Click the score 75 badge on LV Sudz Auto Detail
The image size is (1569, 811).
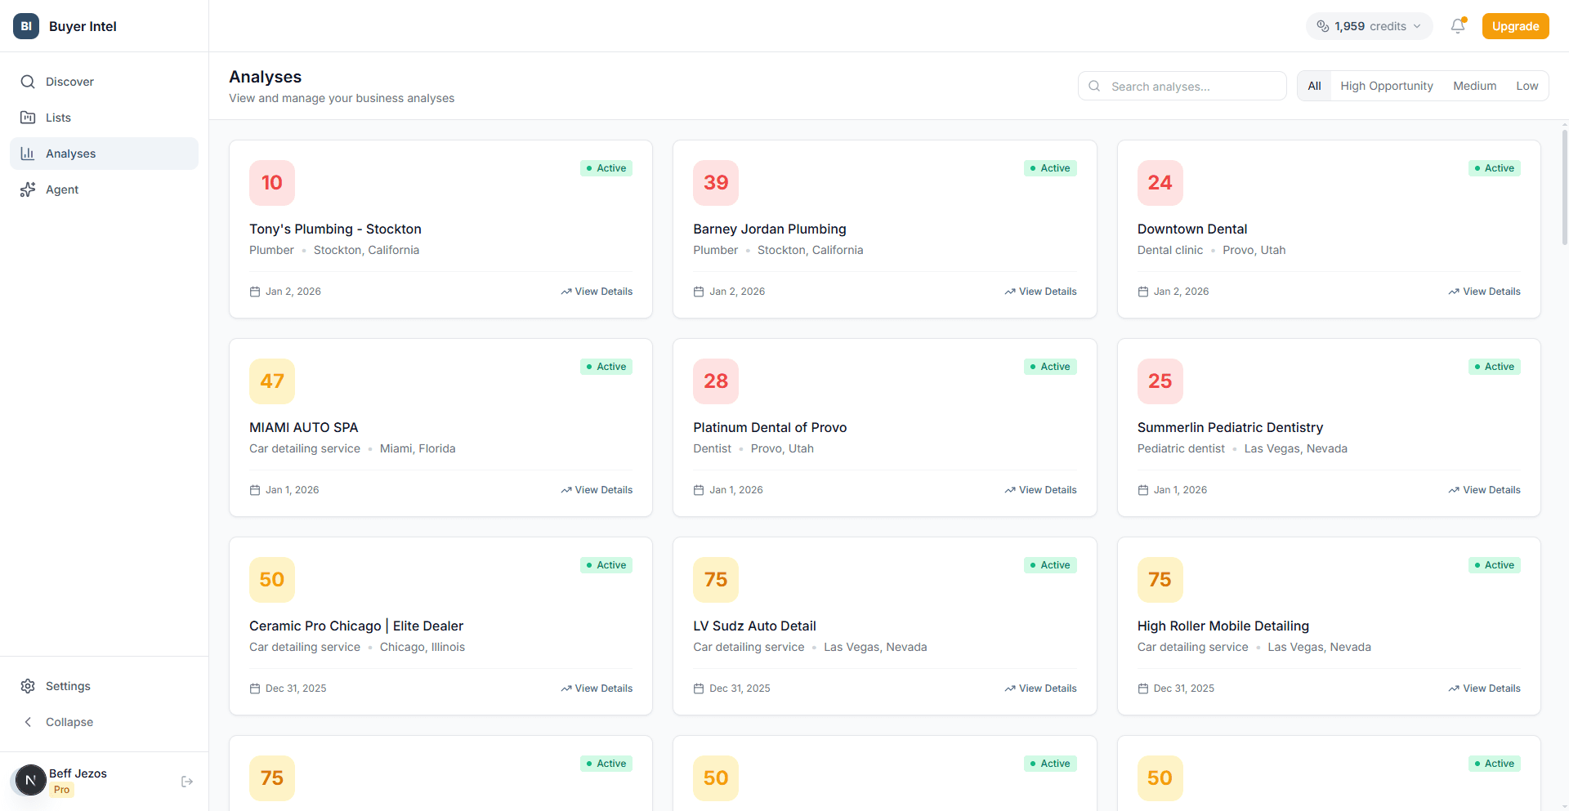point(716,580)
